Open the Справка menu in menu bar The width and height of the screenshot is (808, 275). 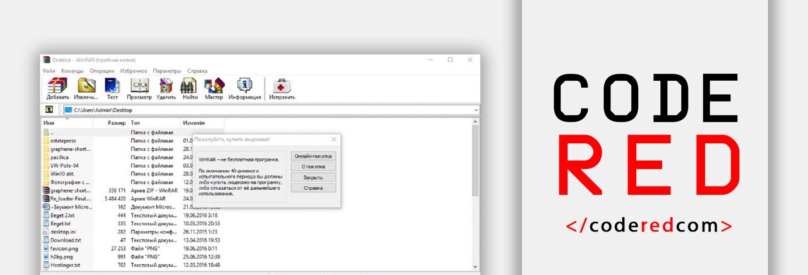tap(198, 71)
